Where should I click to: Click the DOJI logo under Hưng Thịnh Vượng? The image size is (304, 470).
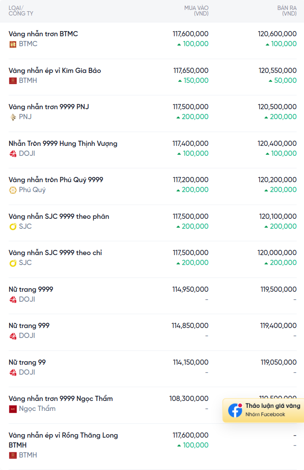[x=13, y=154]
